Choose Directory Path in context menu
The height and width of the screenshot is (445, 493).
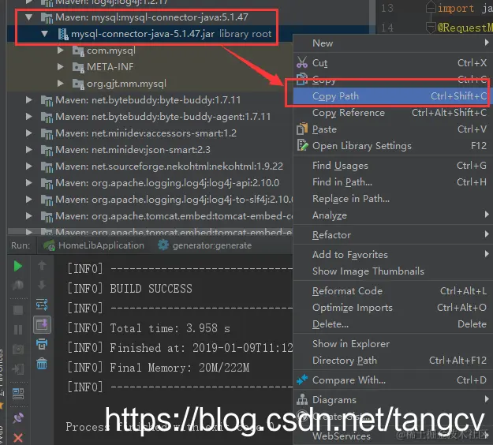(x=393, y=361)
